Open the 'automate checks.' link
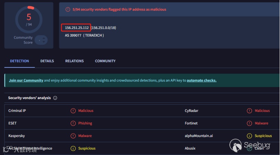The image size is (280, 155). tap(201, 80)
